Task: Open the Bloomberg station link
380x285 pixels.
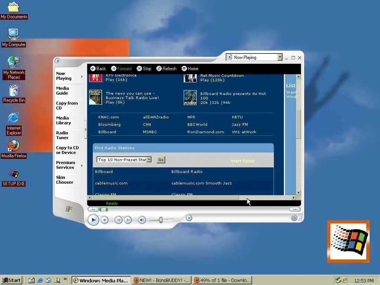Action: click(109, 125)
